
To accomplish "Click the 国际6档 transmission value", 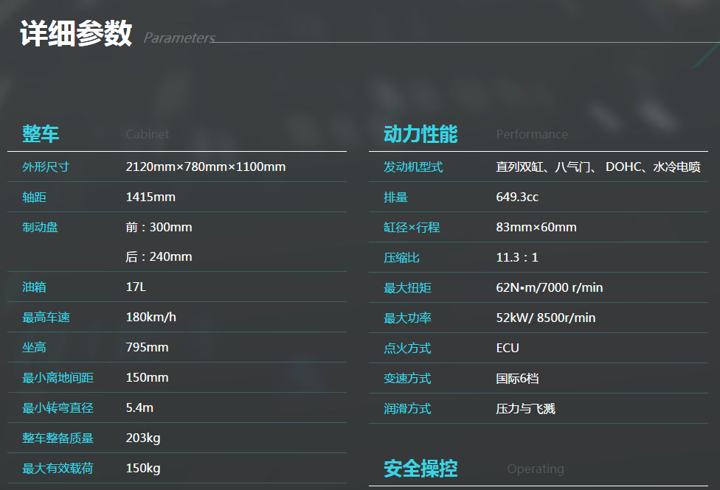I will (517, 379).
